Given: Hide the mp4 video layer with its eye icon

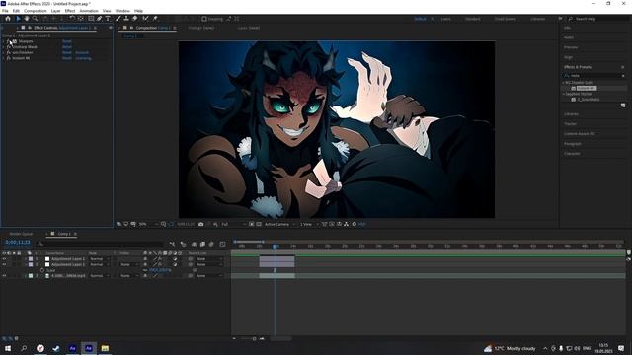Looking at the screenshot, I should (x=4, y=276).
